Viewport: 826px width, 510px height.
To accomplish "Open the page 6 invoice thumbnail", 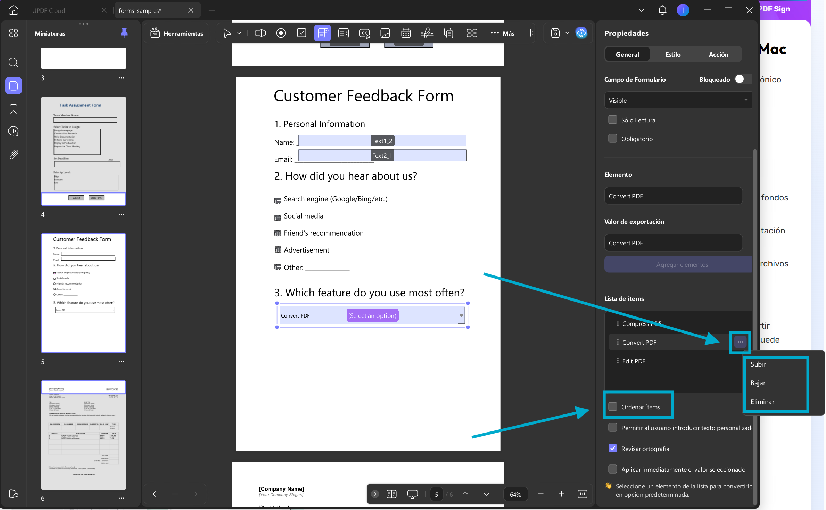I will (84, 435).
